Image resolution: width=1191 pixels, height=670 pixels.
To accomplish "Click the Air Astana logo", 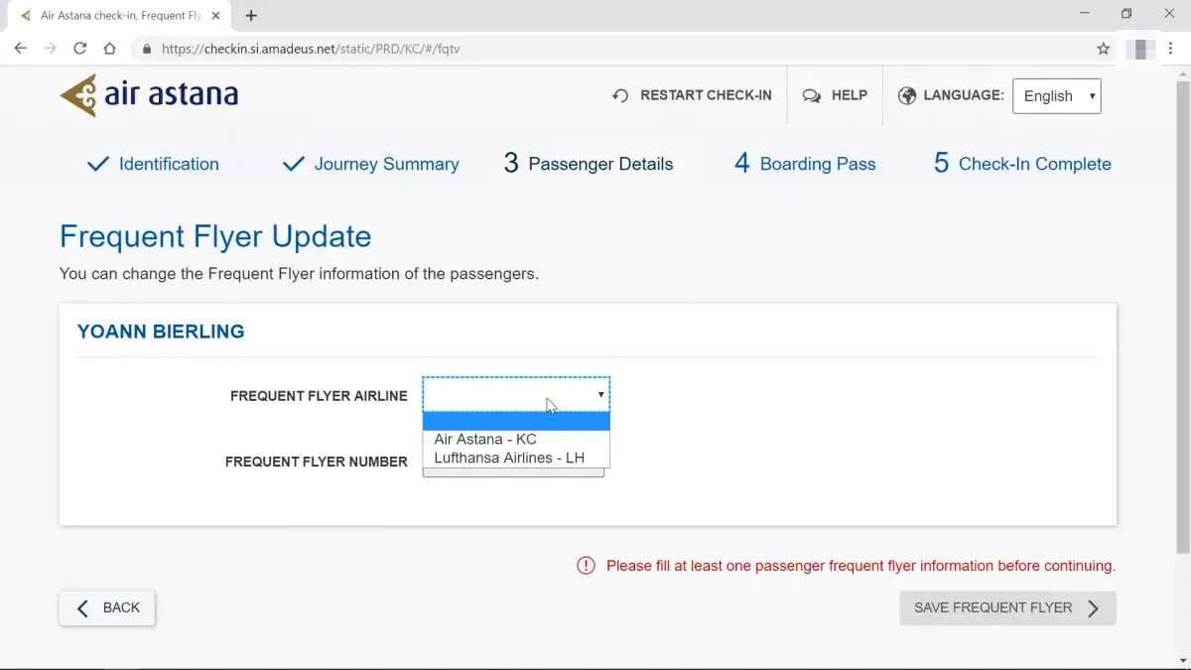I will (149, 95).
